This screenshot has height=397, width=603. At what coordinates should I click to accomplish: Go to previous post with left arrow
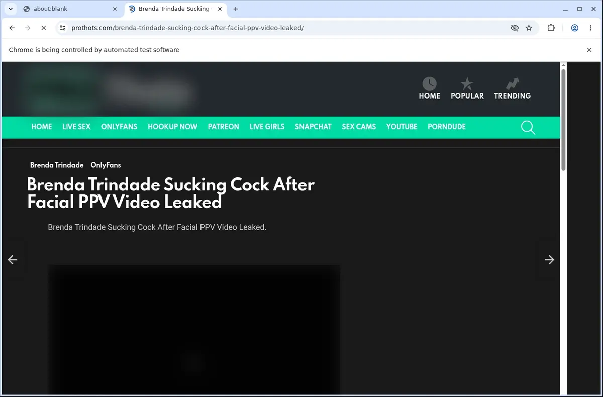(13, 259)
